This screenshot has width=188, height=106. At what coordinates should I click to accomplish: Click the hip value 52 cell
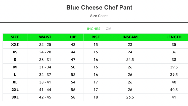pyautogui.click(x=73, y=75)
